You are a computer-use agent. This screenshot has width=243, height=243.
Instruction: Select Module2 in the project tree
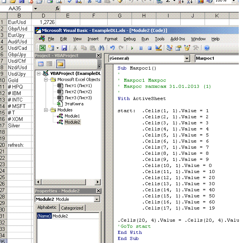[72, 122]
